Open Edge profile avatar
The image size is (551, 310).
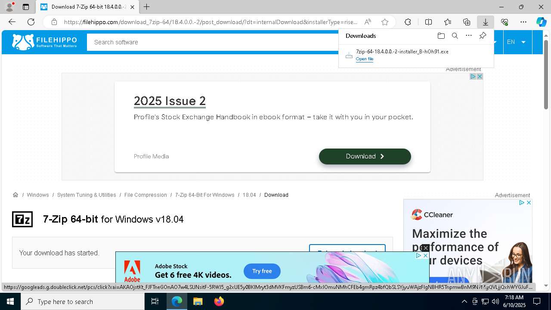pos(9,7)
